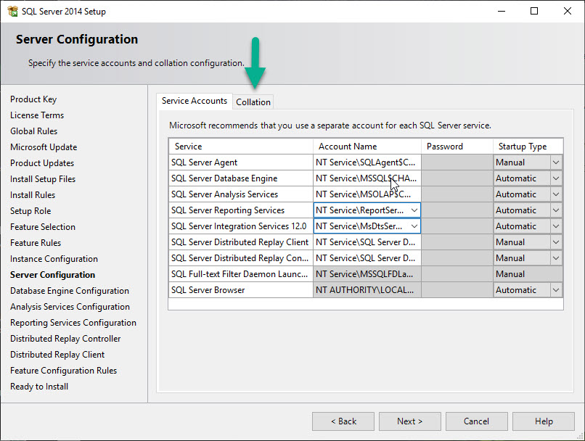
Task: Click Password field for SQL Server Agent
Action: click(457, 162)
